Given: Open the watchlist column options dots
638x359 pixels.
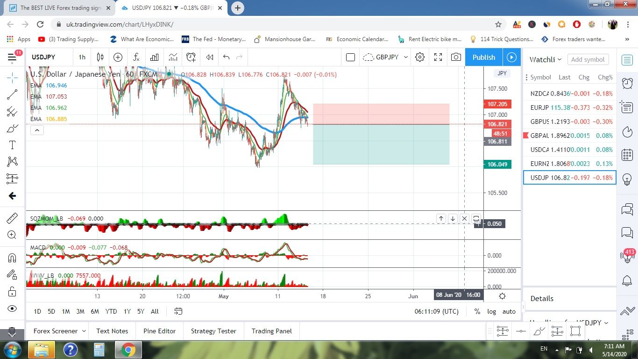Looking at the screenshot, I should click(x=527, y=77).
